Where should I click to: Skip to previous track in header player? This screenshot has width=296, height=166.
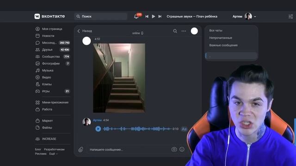click(147, 17)
